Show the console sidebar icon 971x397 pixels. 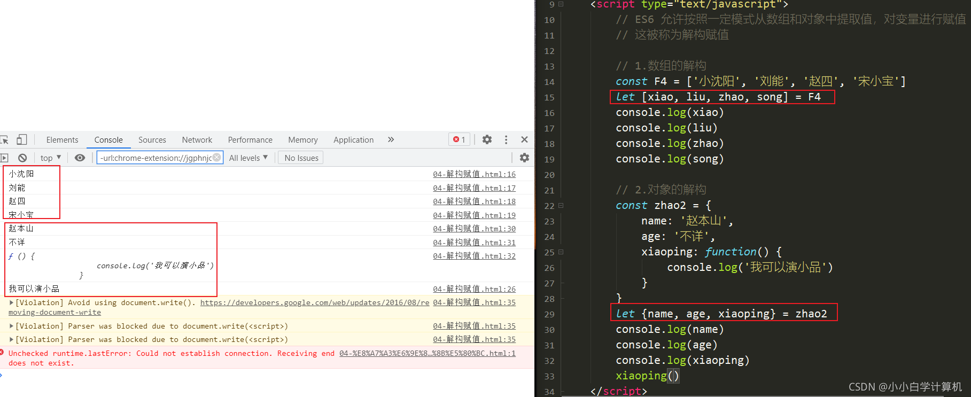[x=4, y=158]
